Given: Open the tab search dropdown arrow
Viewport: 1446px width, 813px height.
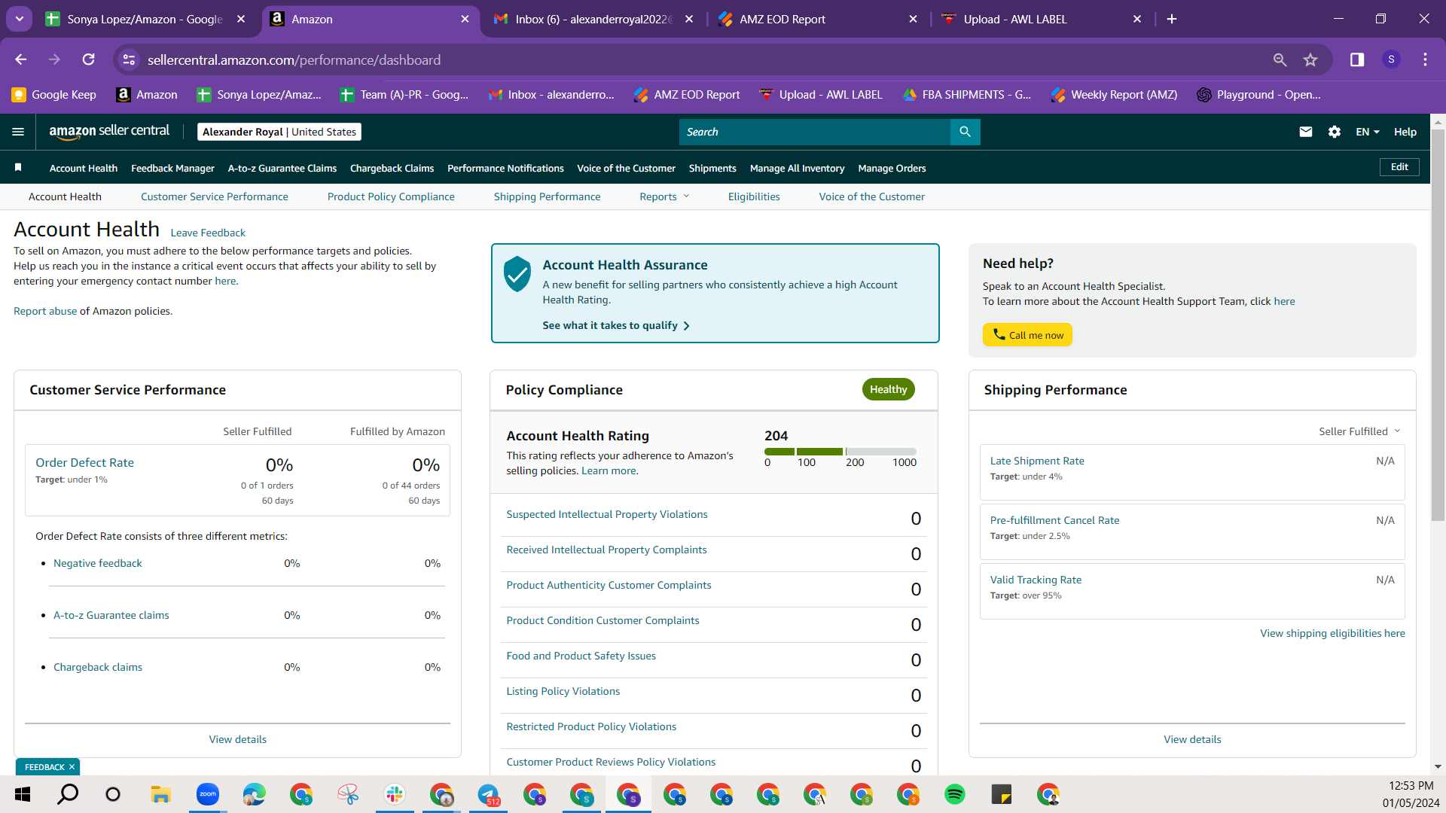Looking at the screenshot, I should click(20, 19).
